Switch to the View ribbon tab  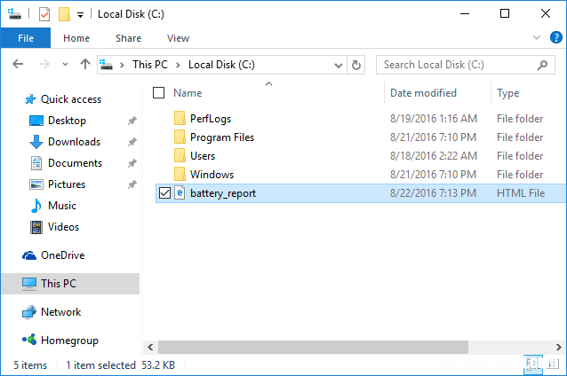[x=178, y=38]
